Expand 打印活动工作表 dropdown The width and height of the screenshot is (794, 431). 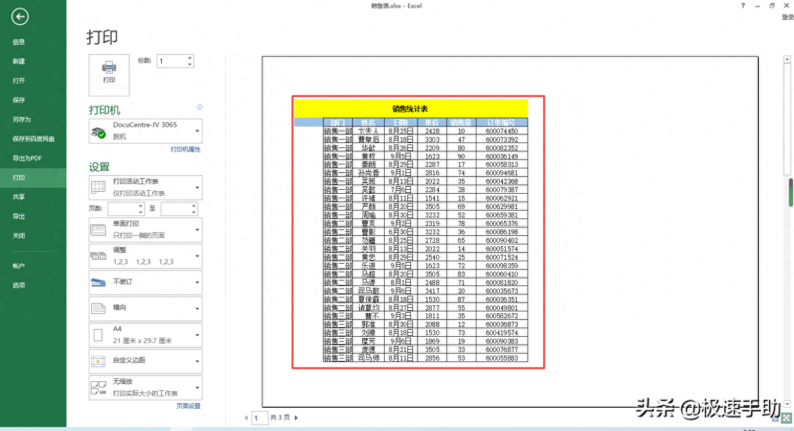[198, 188]
